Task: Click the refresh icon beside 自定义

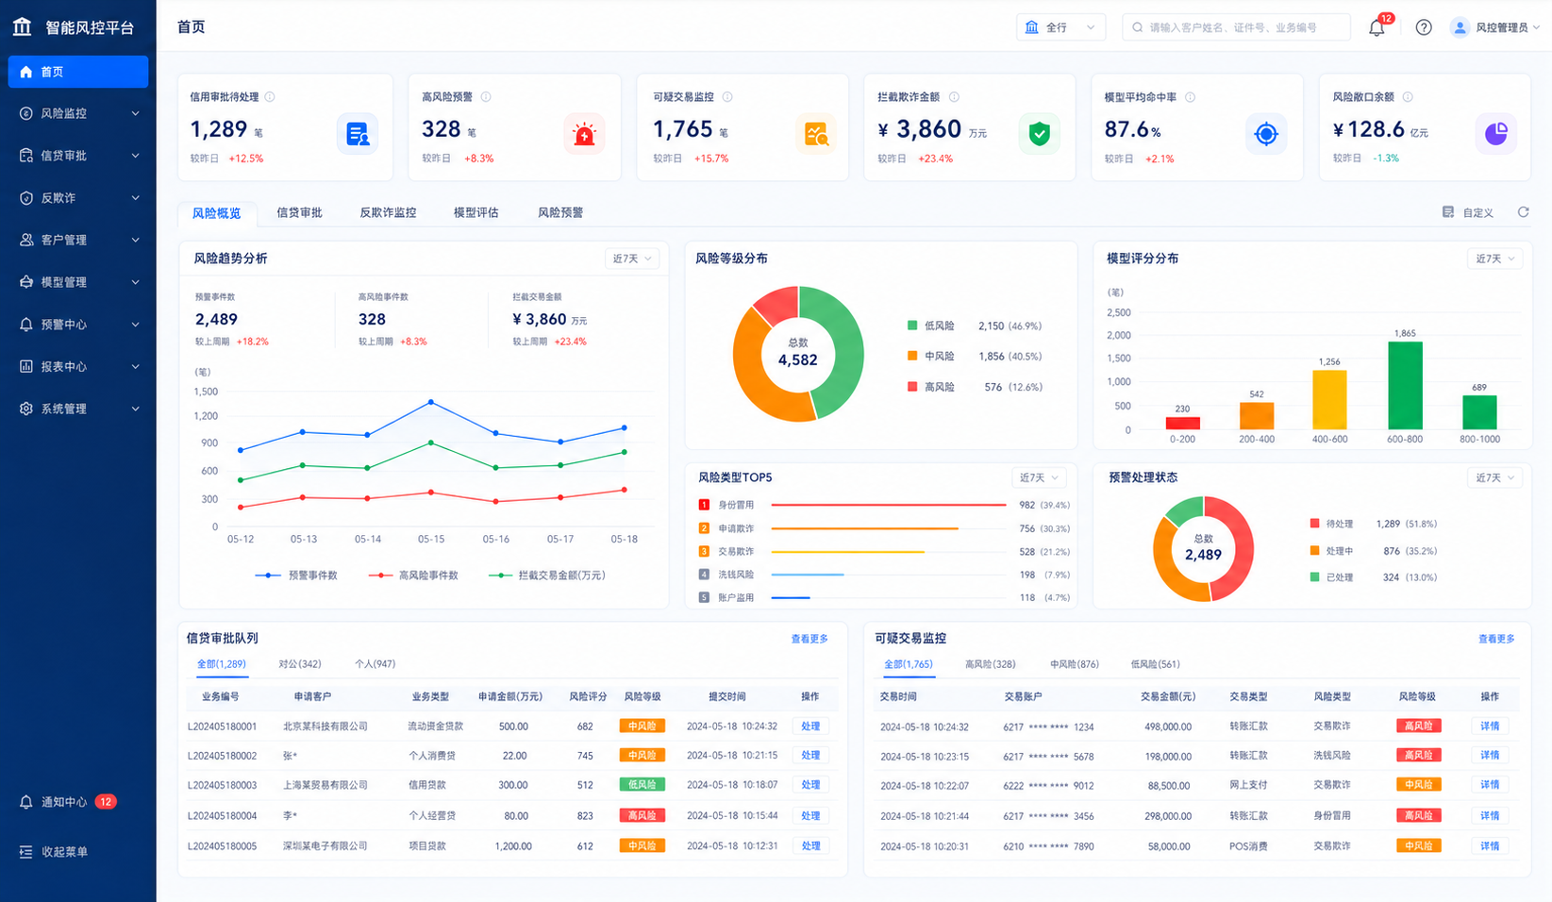Action: pos(1523,212)
